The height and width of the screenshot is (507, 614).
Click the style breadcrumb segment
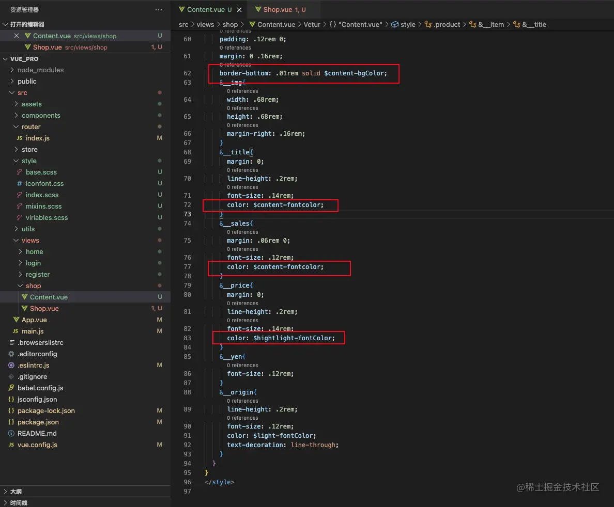(403, 24)
